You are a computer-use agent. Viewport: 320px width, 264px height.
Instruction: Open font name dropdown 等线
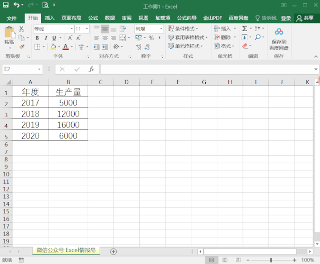[72, 29]
